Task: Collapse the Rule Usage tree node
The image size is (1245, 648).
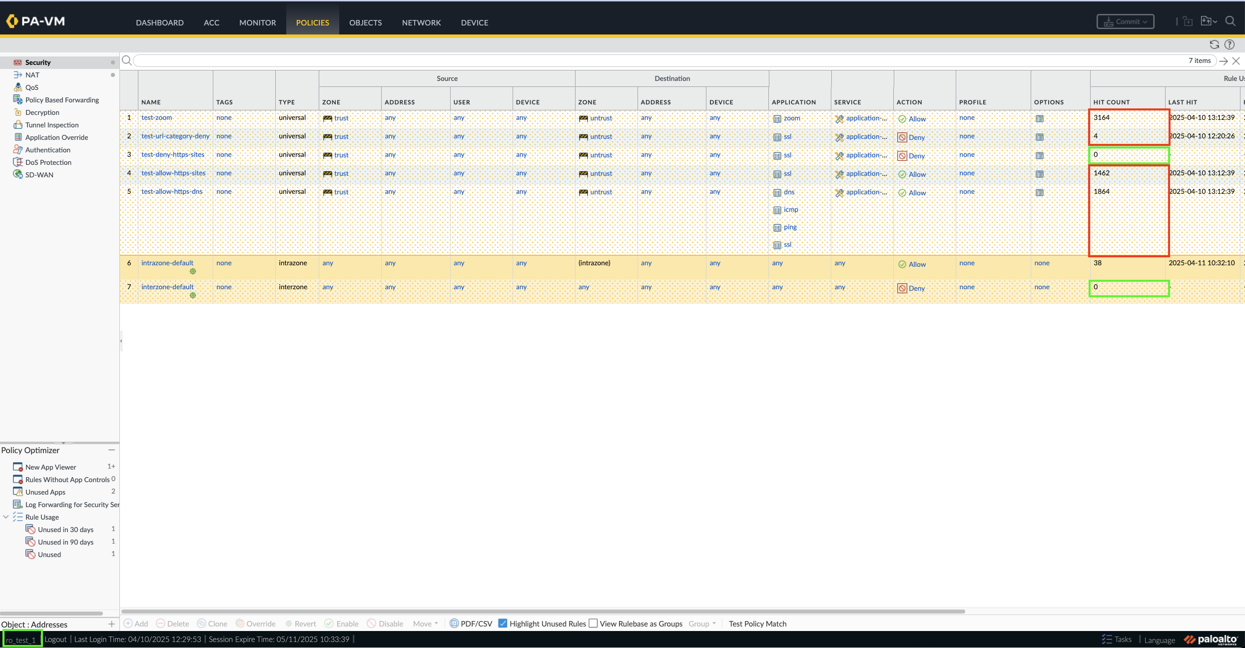Action: point(6,517)
